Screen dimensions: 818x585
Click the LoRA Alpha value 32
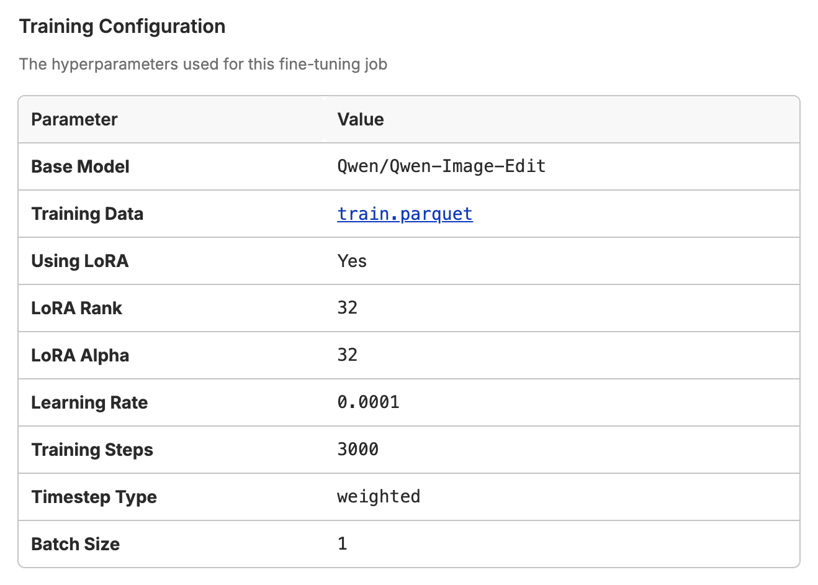tap(348, 355)
